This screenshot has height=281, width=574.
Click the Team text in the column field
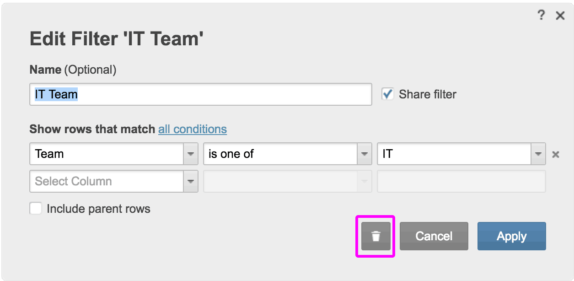49,154
